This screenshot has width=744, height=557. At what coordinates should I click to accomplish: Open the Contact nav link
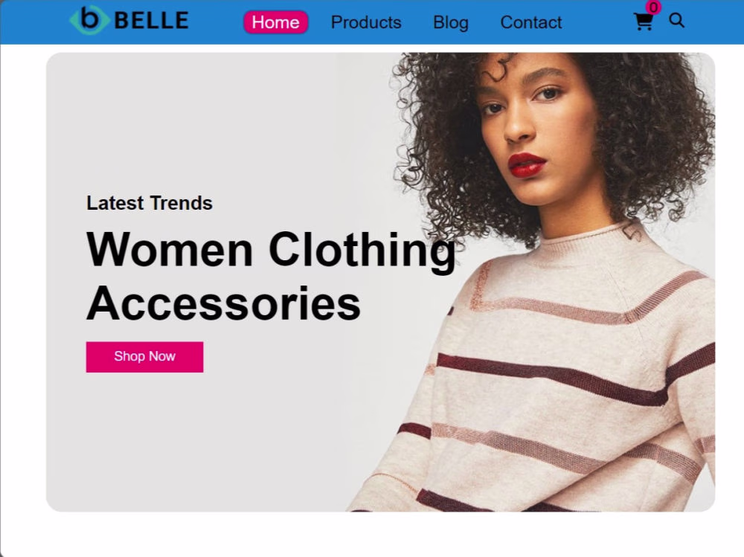[531, 22]
